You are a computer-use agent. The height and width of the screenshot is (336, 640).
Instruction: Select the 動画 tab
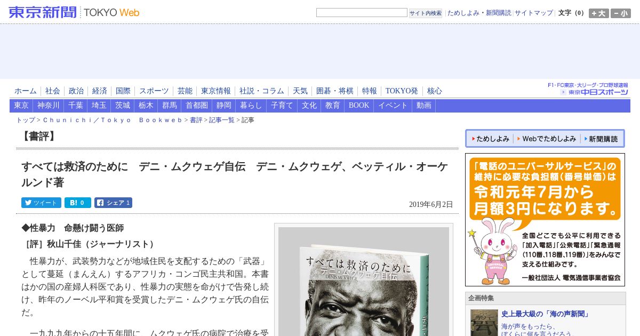point(424,106)
